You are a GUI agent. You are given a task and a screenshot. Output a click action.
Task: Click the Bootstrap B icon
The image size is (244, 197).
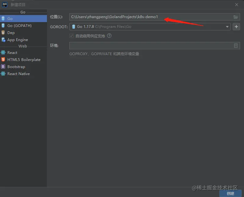3,66
